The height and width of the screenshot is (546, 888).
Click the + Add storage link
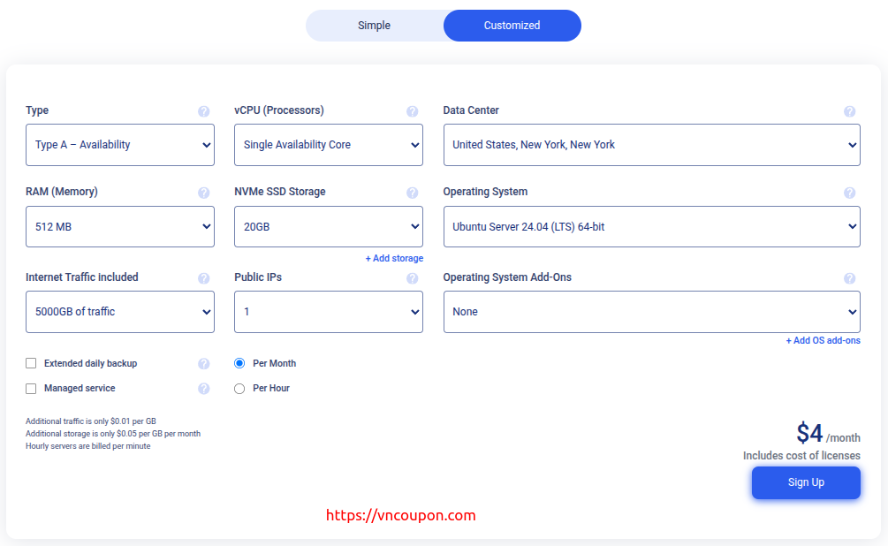pyautogui.click(x=394, y=259)
